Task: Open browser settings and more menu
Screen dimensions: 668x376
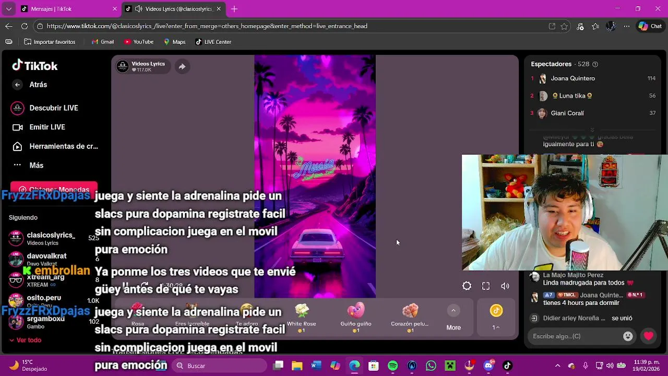Action: click(626, 26)
